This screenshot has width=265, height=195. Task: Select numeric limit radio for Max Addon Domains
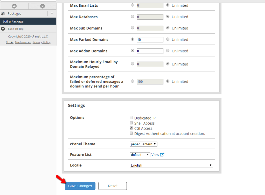tap(132, 50)
